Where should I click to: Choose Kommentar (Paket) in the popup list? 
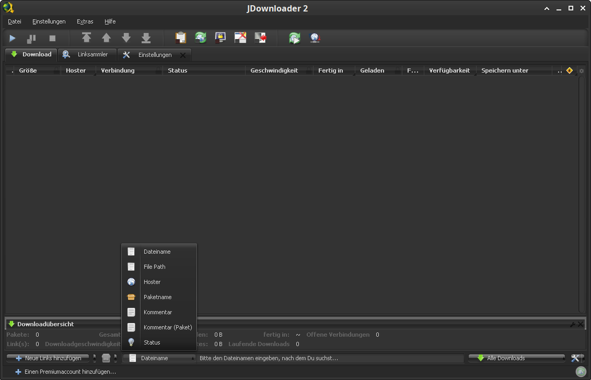[x=159, y=327]
